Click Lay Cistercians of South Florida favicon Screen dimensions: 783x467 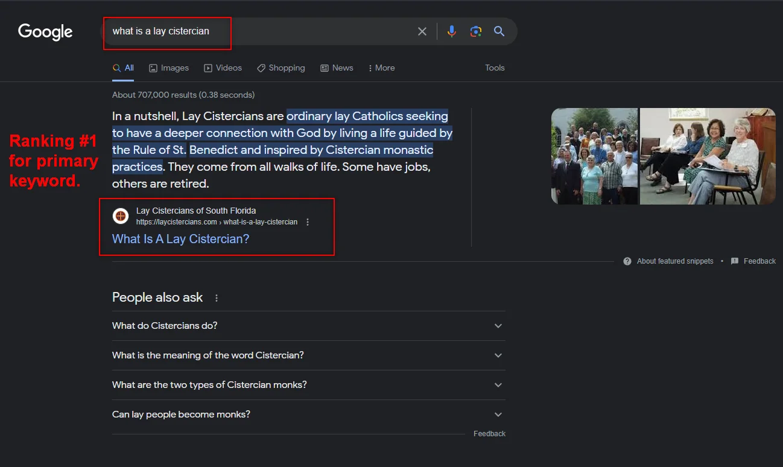(x=121, y=216)
